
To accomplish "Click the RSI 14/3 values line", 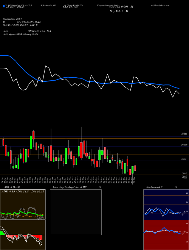I will [22, 22].
